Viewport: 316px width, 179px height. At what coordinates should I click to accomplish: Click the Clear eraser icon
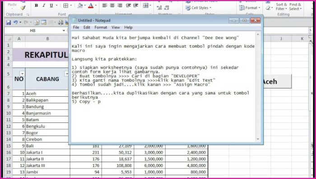(268, 8)
